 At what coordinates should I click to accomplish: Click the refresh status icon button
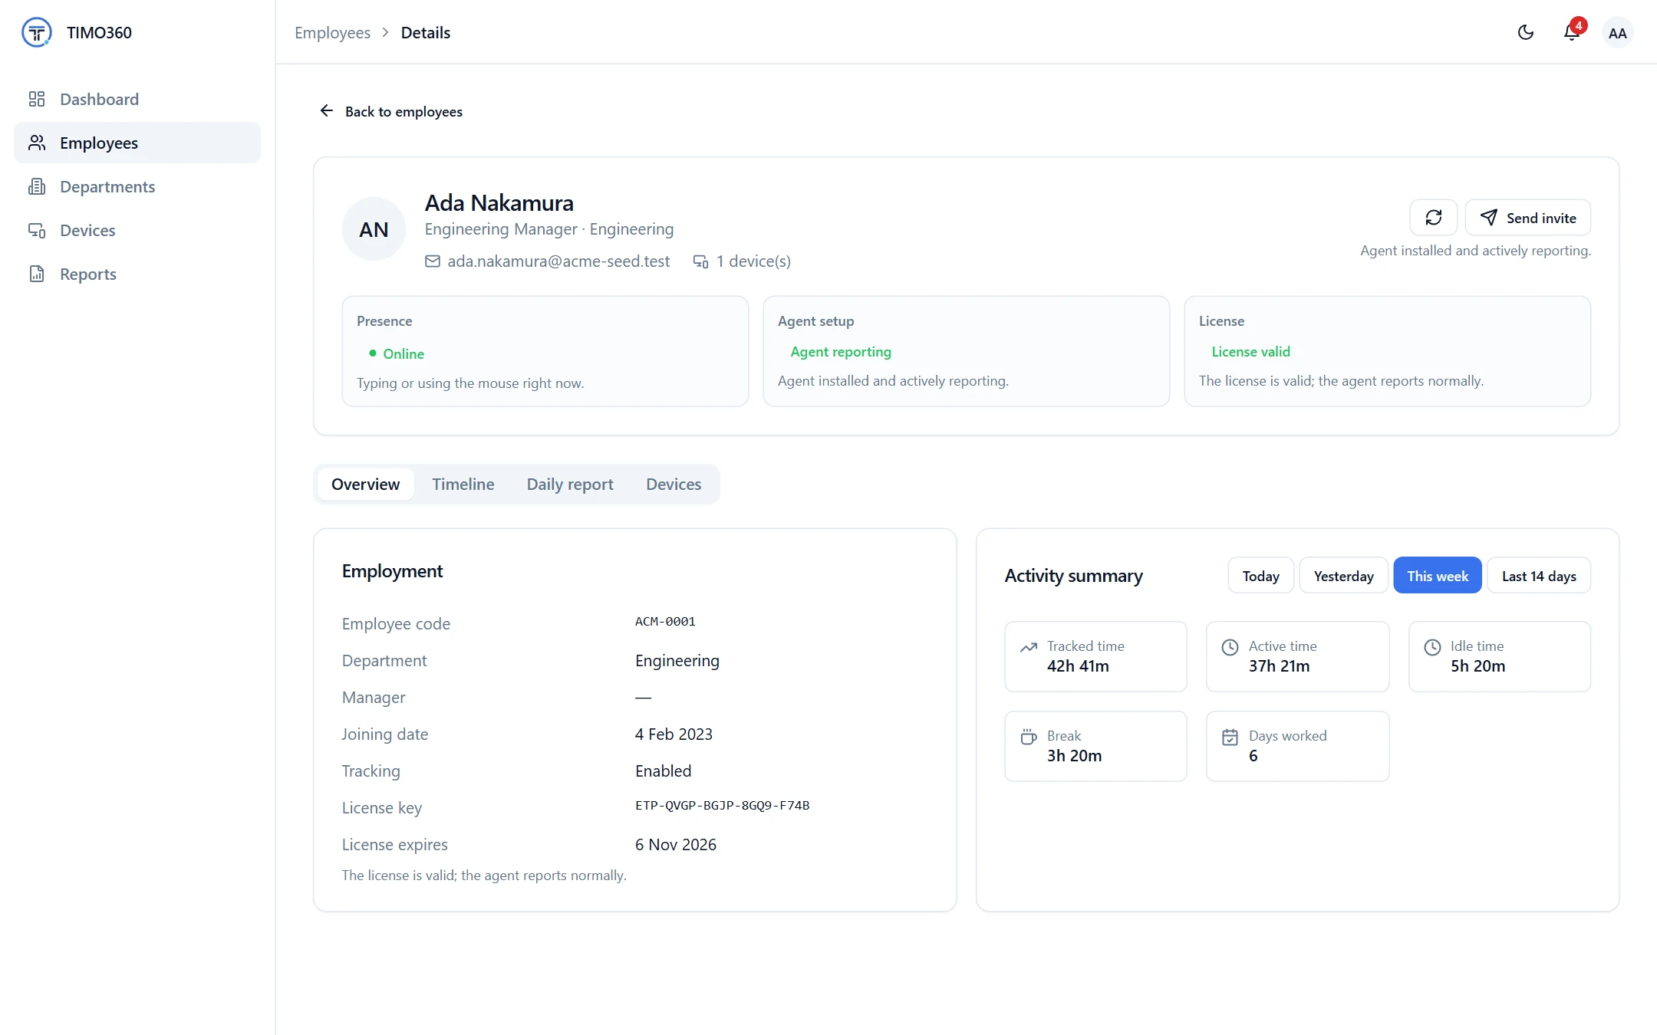pos(1433,218)
